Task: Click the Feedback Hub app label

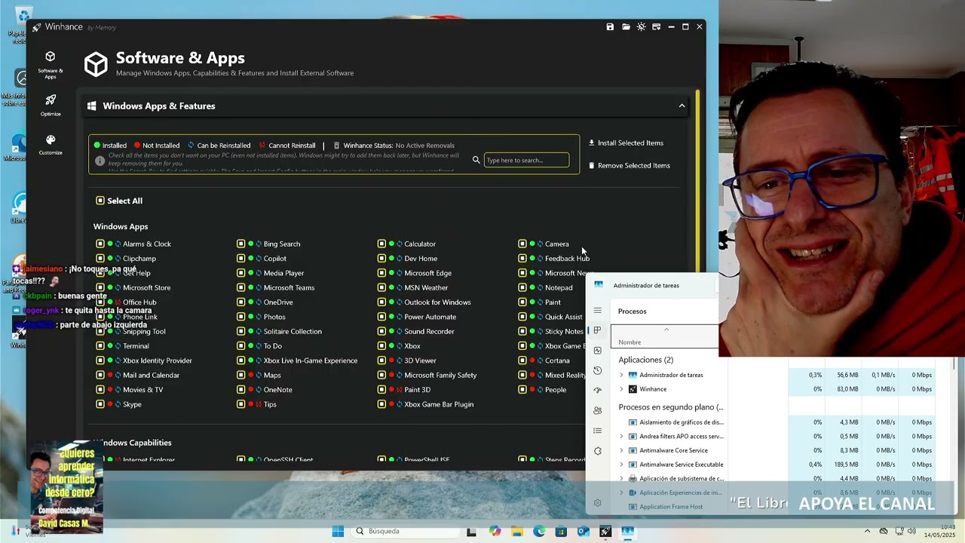Action: 567,259
